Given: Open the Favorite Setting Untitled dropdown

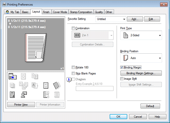Looking at the screenshot, I should (x=111, y=19).
